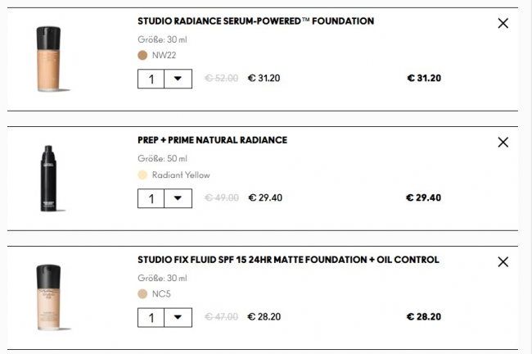
Task: Click the Radiant Yellow shade swatch
Action: click(142, 175)
